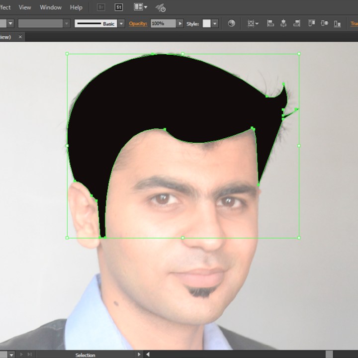Close the open document tab

pyautogui.click(x=20, y=37)
